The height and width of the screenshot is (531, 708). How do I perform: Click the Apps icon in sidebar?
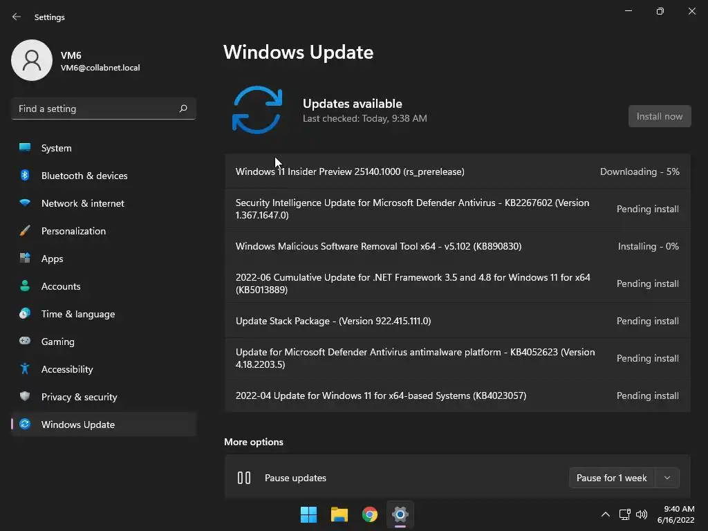(25, 259)
